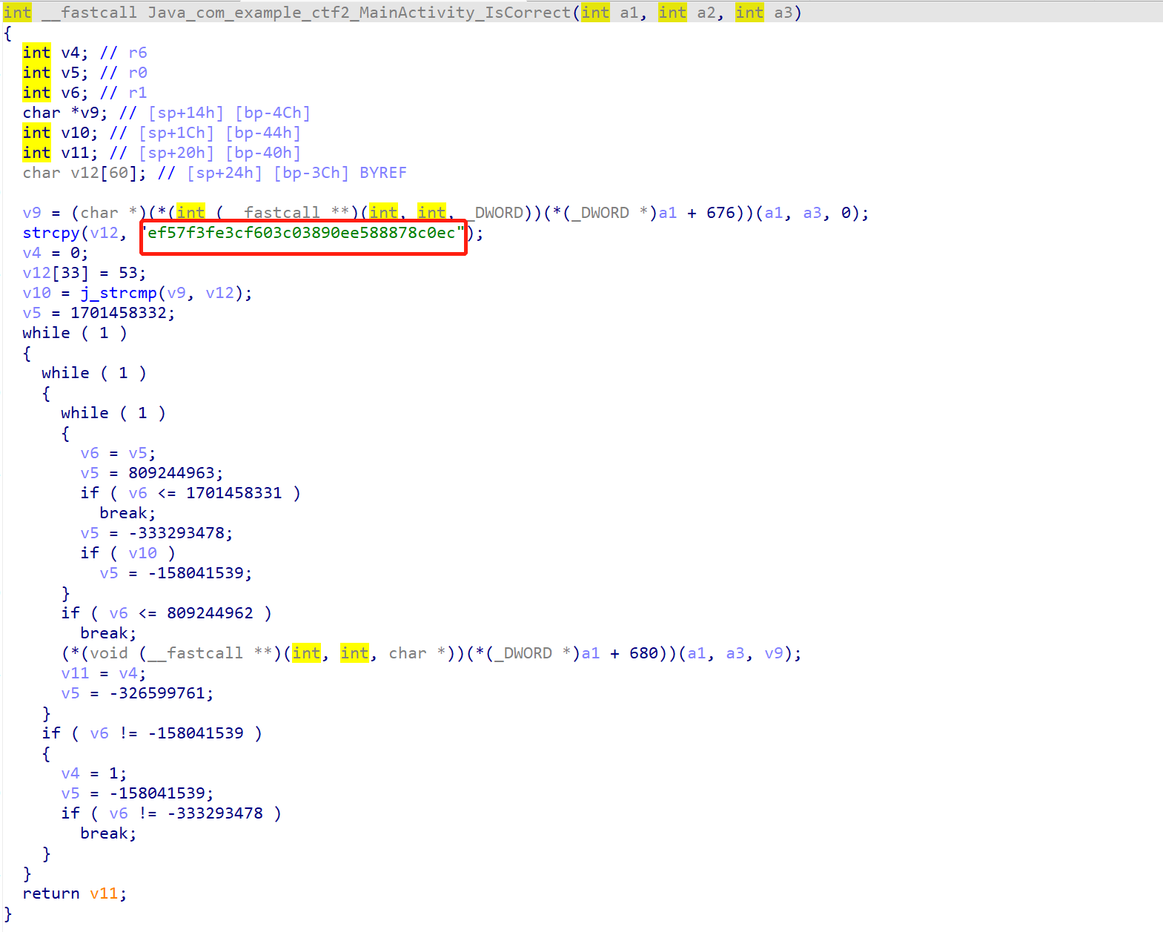
Task: Click the if ( v10 ) condition
Action: tap(127, 553)
